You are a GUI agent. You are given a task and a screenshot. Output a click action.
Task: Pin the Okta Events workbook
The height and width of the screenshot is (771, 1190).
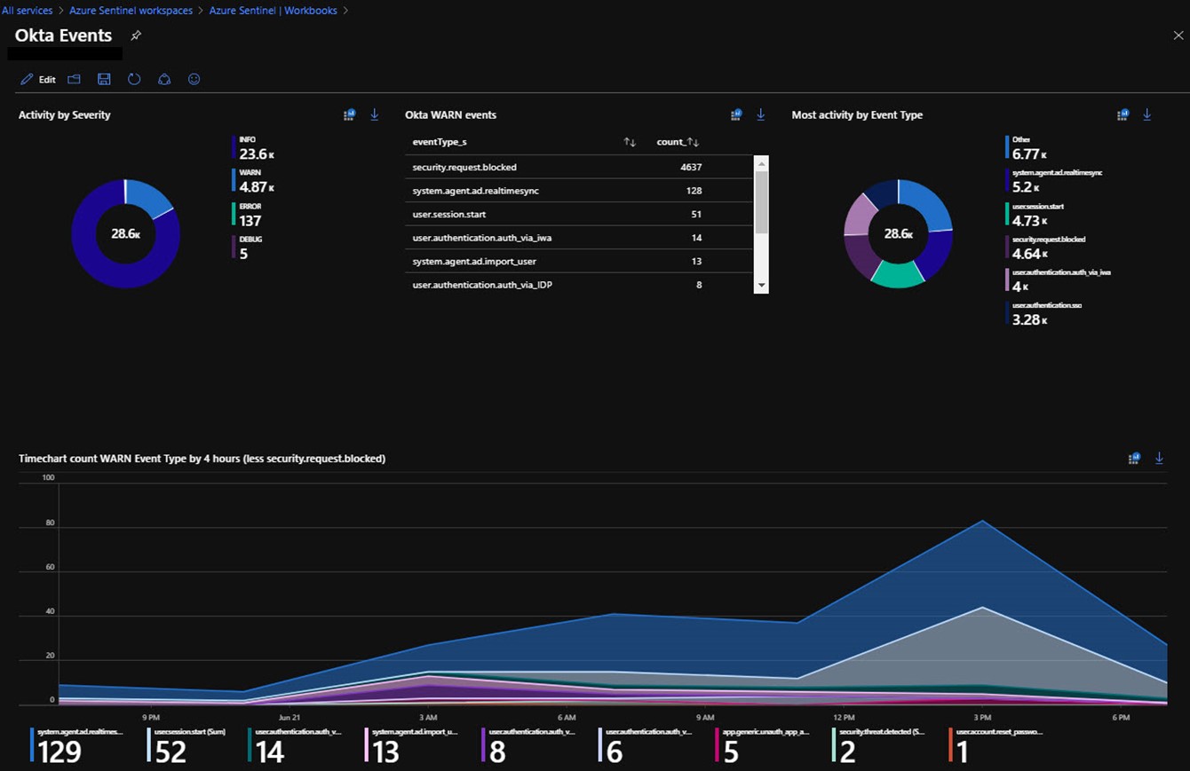[136, 35]
